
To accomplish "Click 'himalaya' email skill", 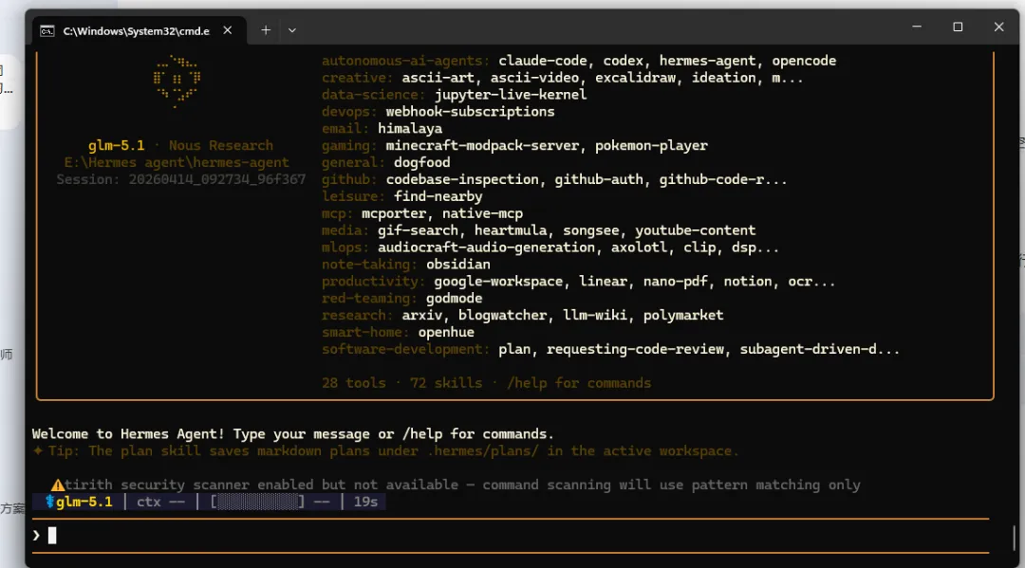I will (x=410, y=129).
